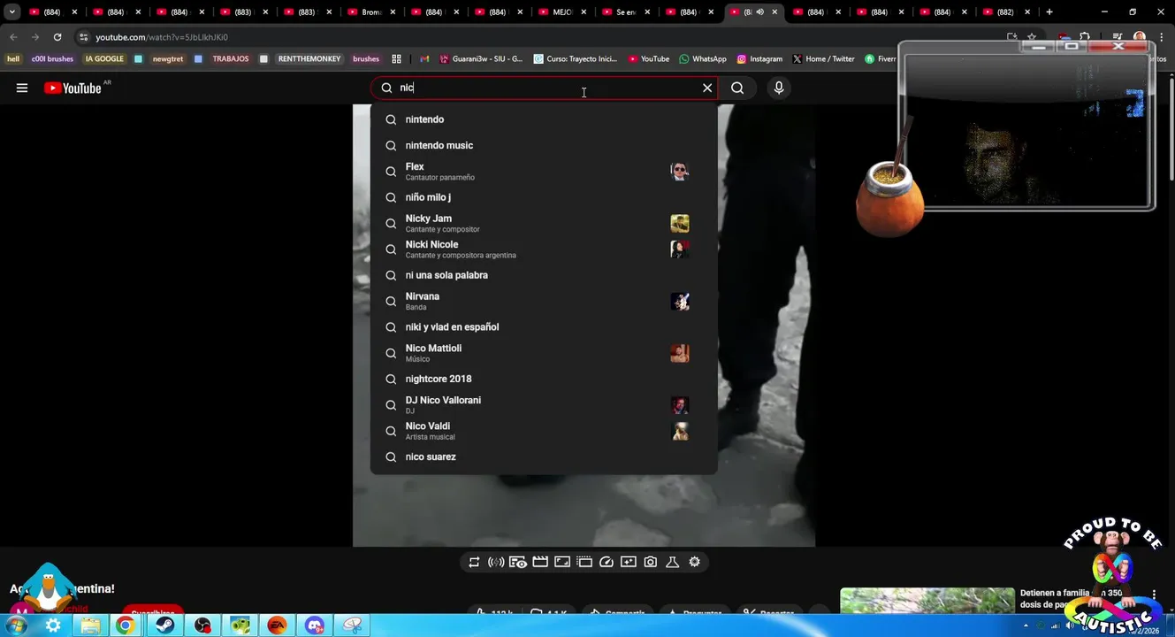
Task: Pick the 'Nicki Nicole' suggestion
Action: 544,249
